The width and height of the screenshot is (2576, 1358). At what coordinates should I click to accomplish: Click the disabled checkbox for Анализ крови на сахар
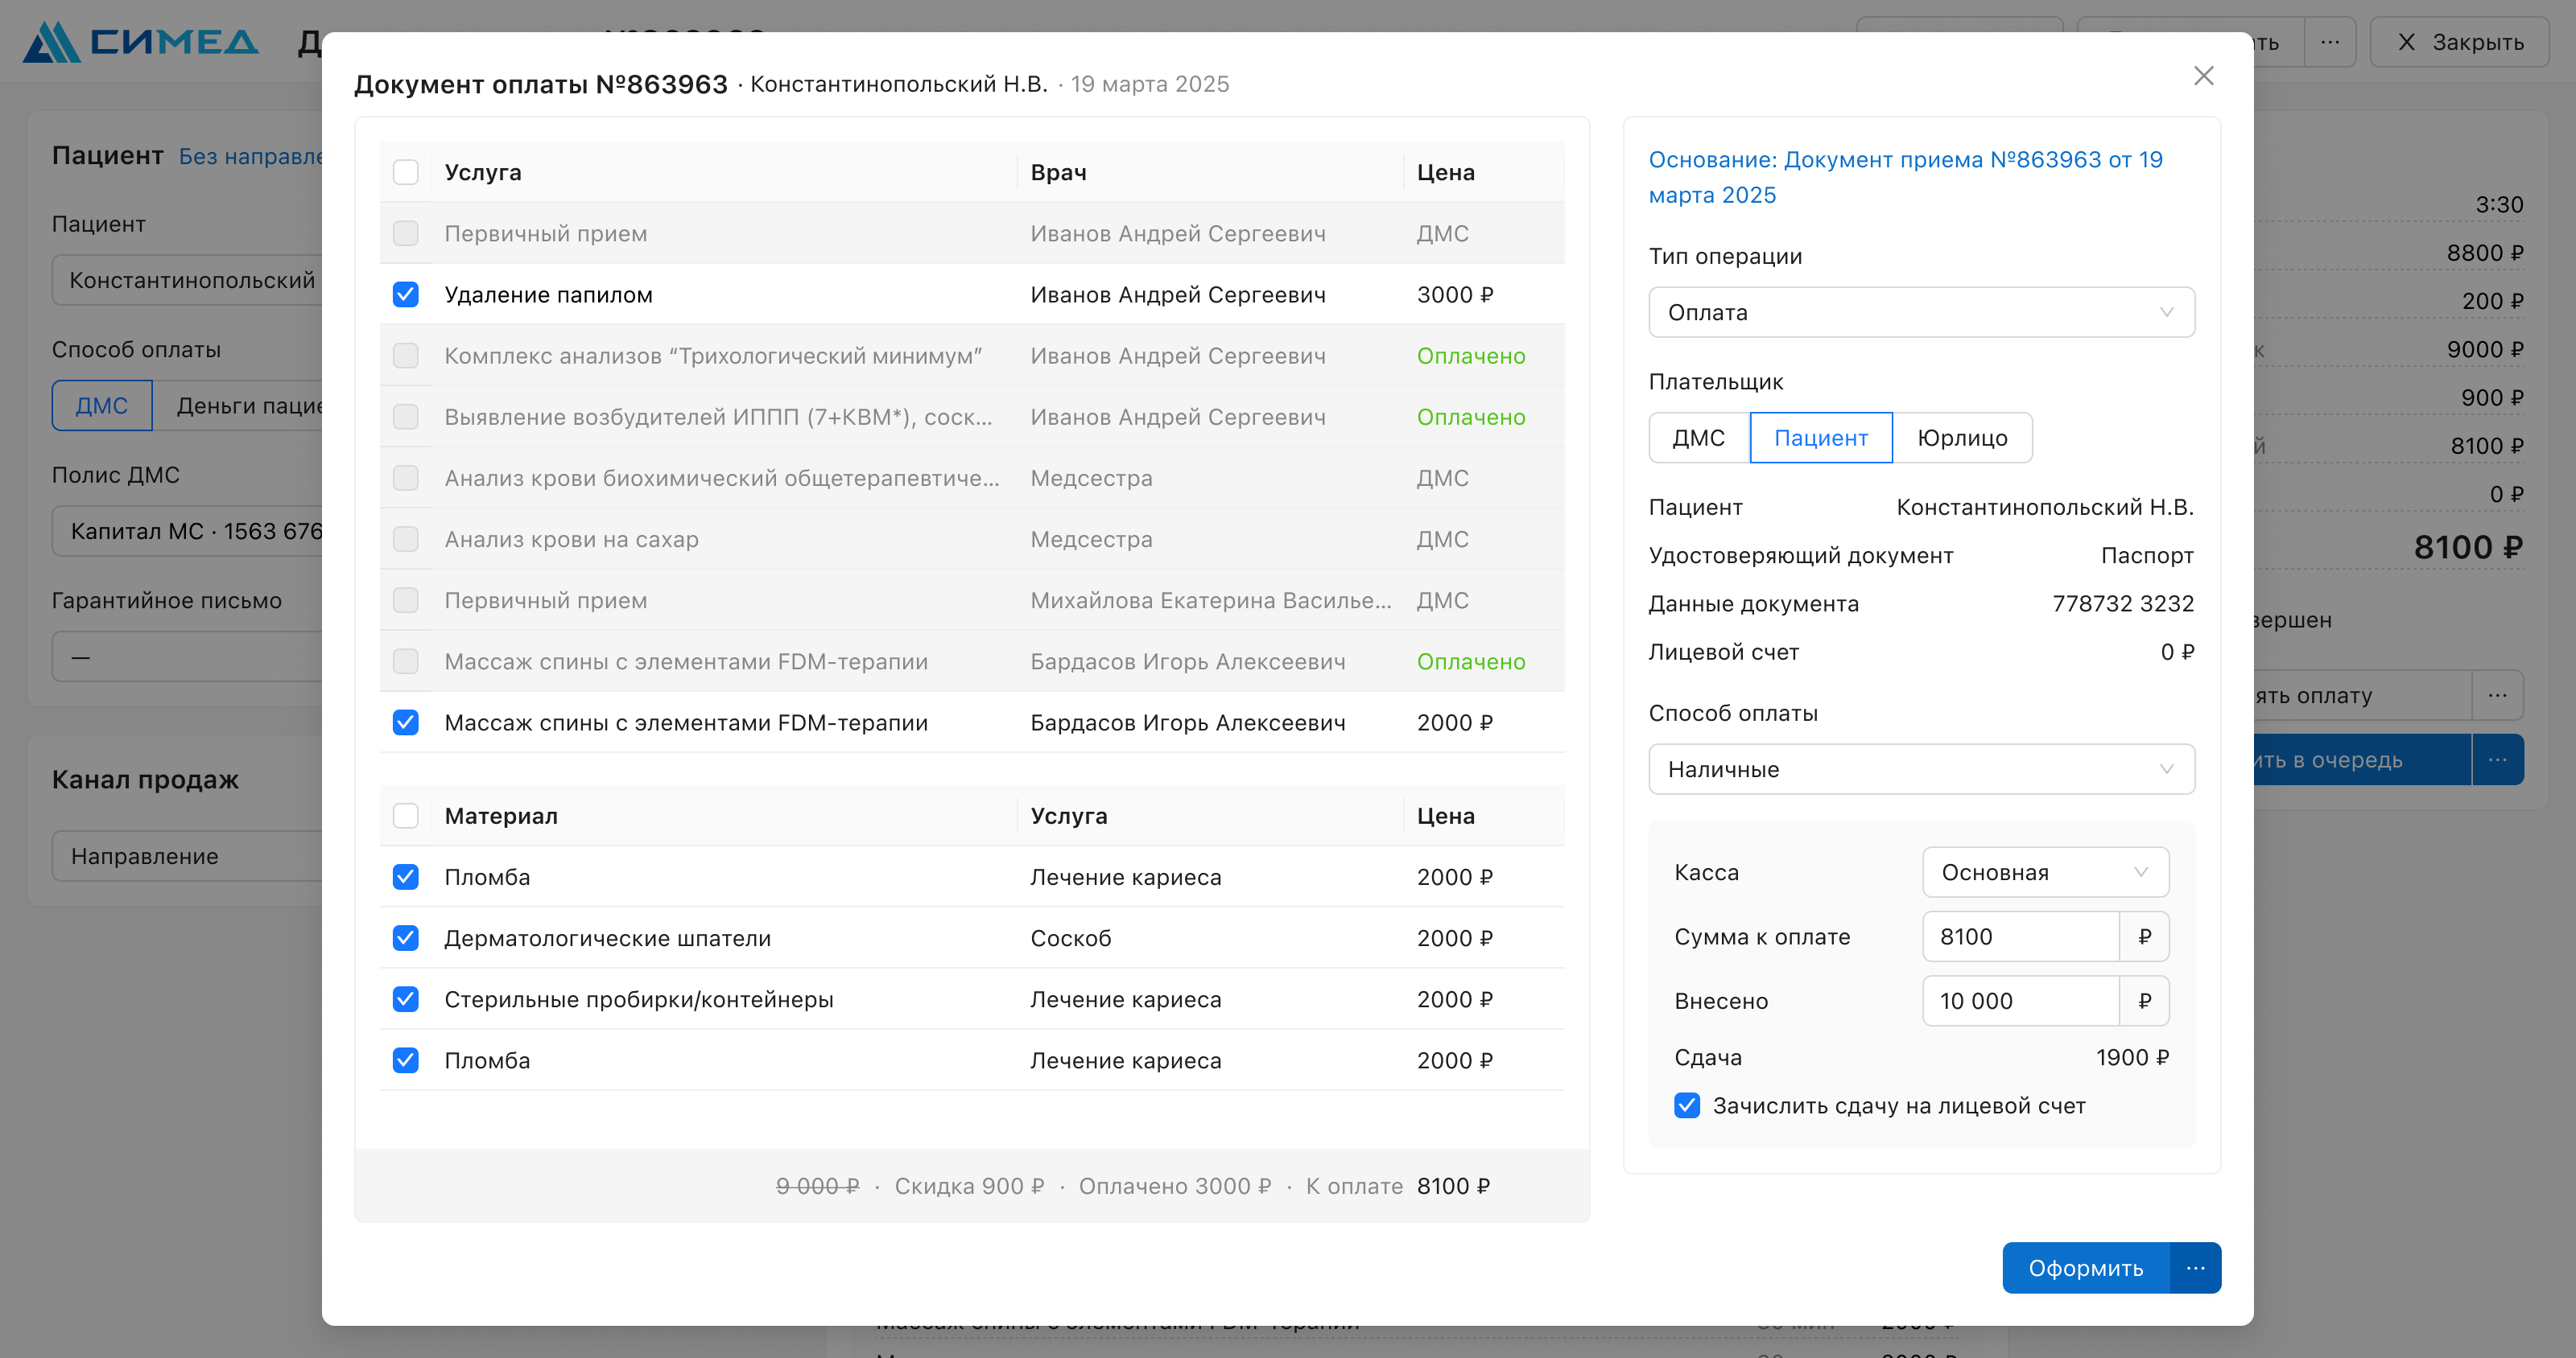tap(405, 538)
